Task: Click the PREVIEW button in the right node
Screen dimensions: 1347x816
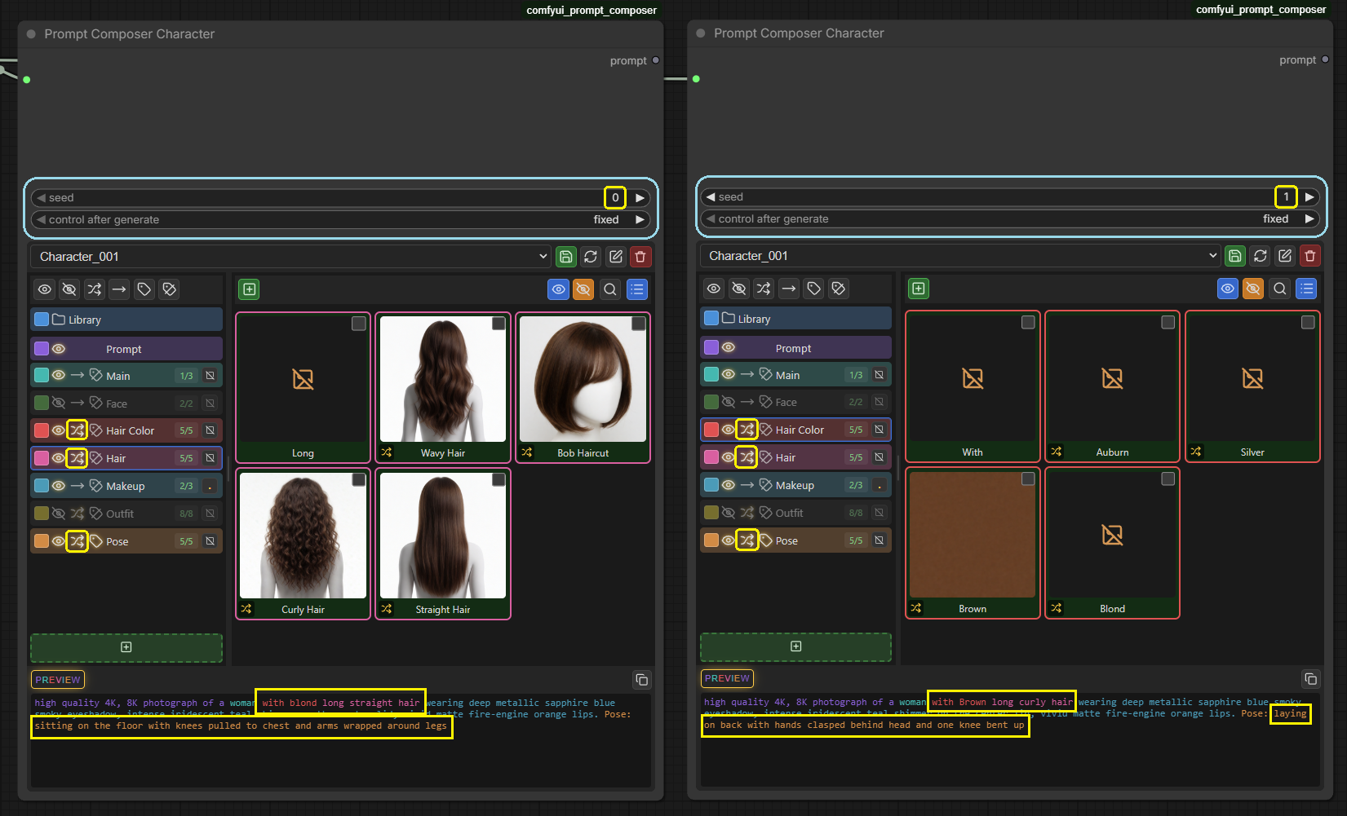Action: [727, 678]
